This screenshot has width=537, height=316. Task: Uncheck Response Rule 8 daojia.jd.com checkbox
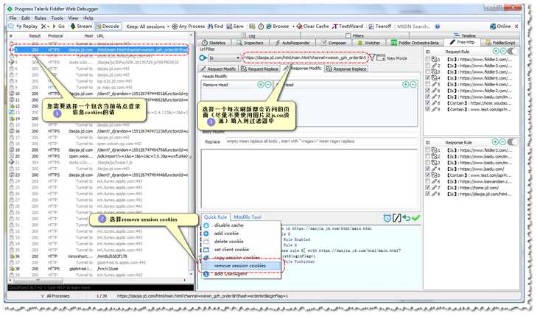pos(427,194)
